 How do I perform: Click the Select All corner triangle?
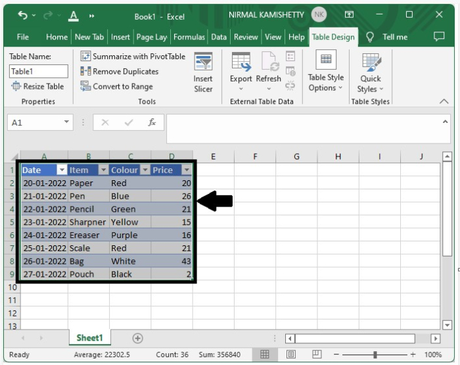click(x=14, y=157)
